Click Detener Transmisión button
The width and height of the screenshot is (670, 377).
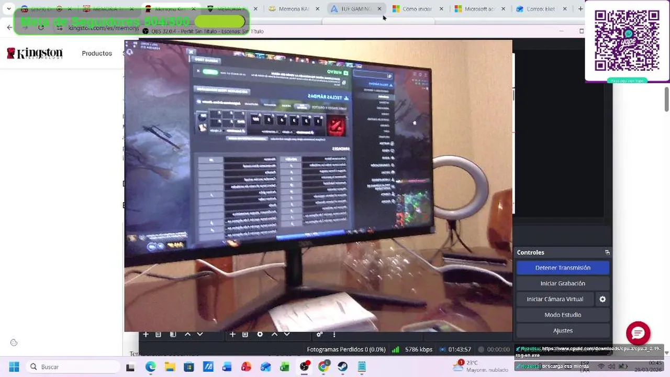pyautogui.click(x=563, y=268)
